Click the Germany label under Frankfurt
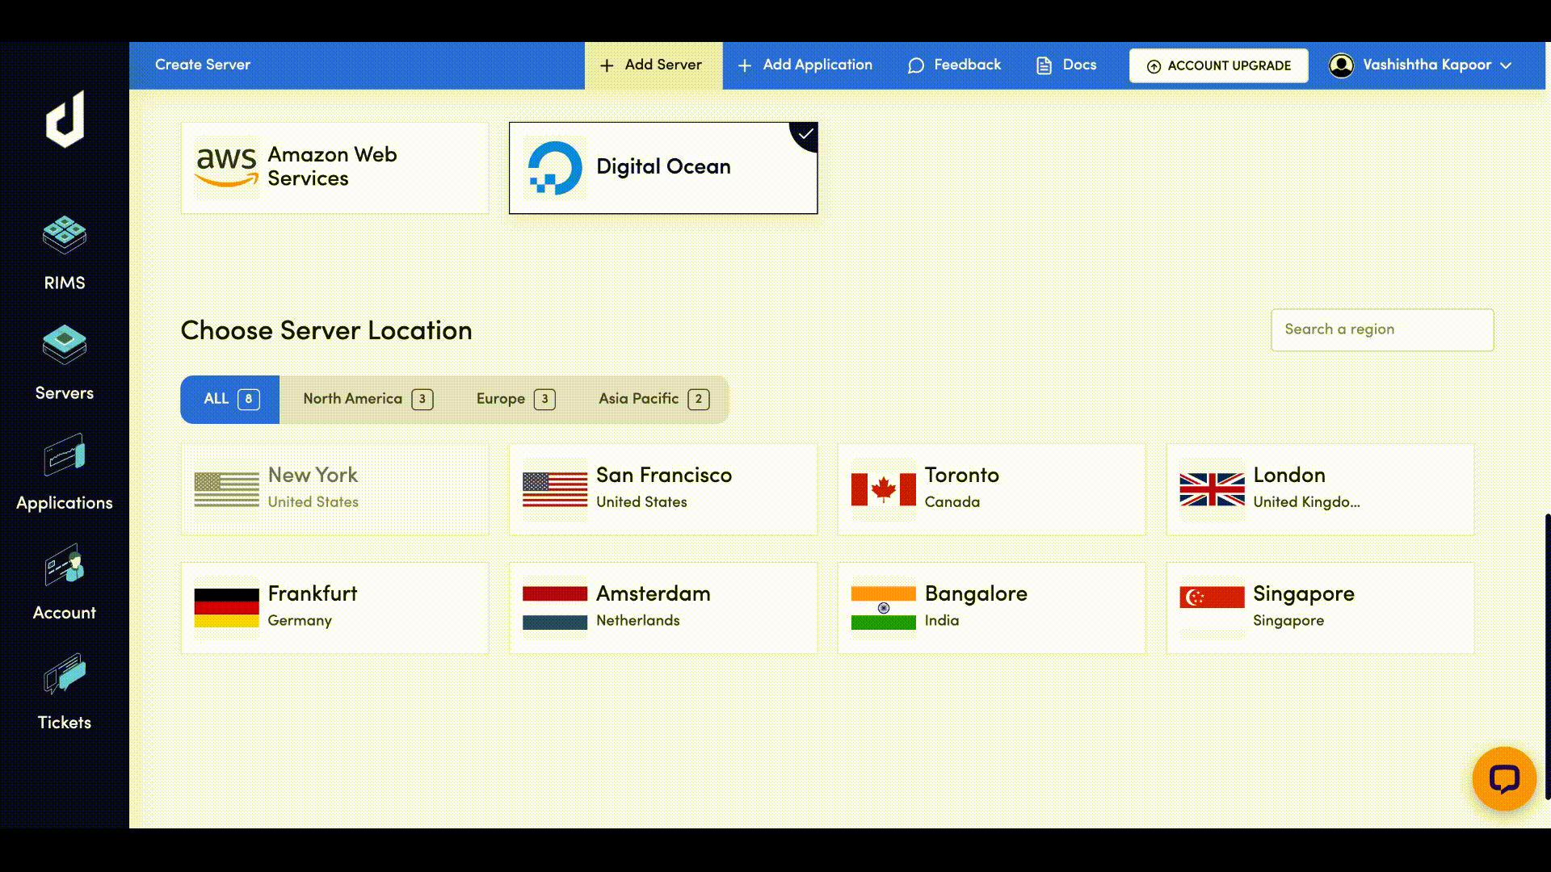This screenshot has width=1551, height=872. pyautogui.click(x=300, y=620)
